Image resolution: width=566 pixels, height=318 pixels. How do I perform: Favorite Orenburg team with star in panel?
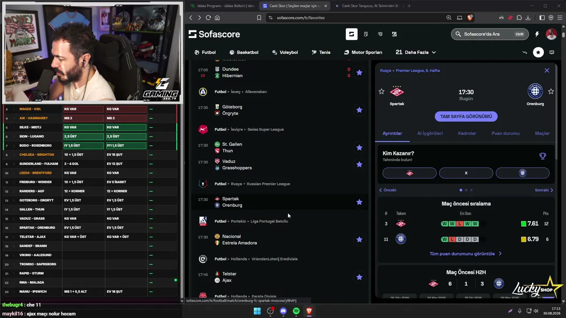[x=551, y=91]
